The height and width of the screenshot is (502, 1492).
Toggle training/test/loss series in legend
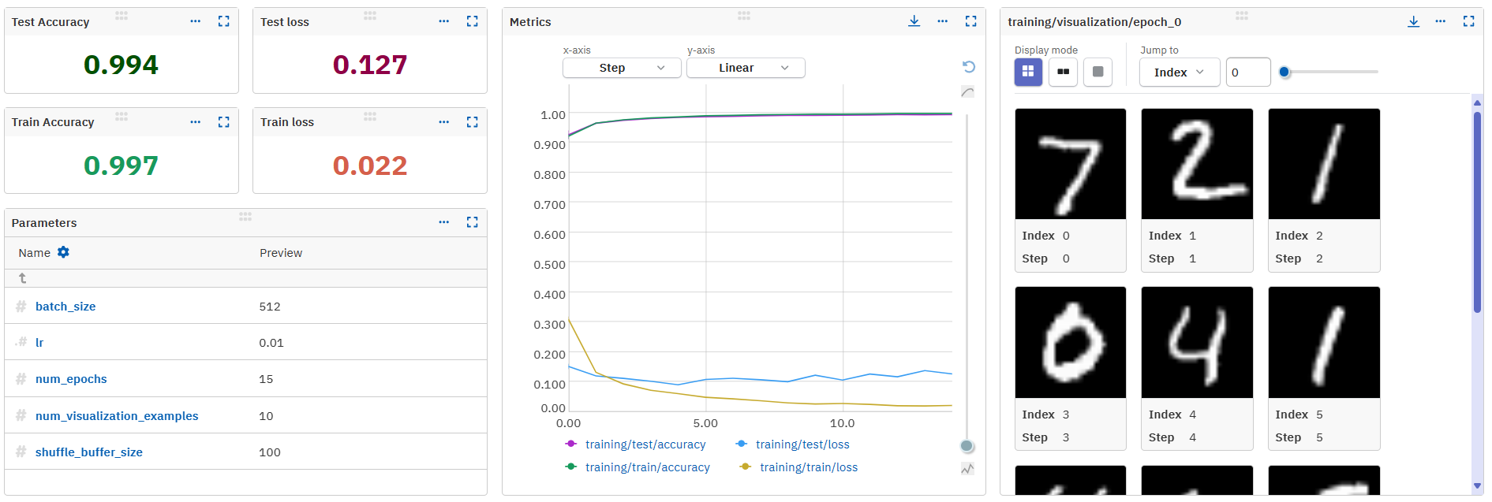point(793,444)
